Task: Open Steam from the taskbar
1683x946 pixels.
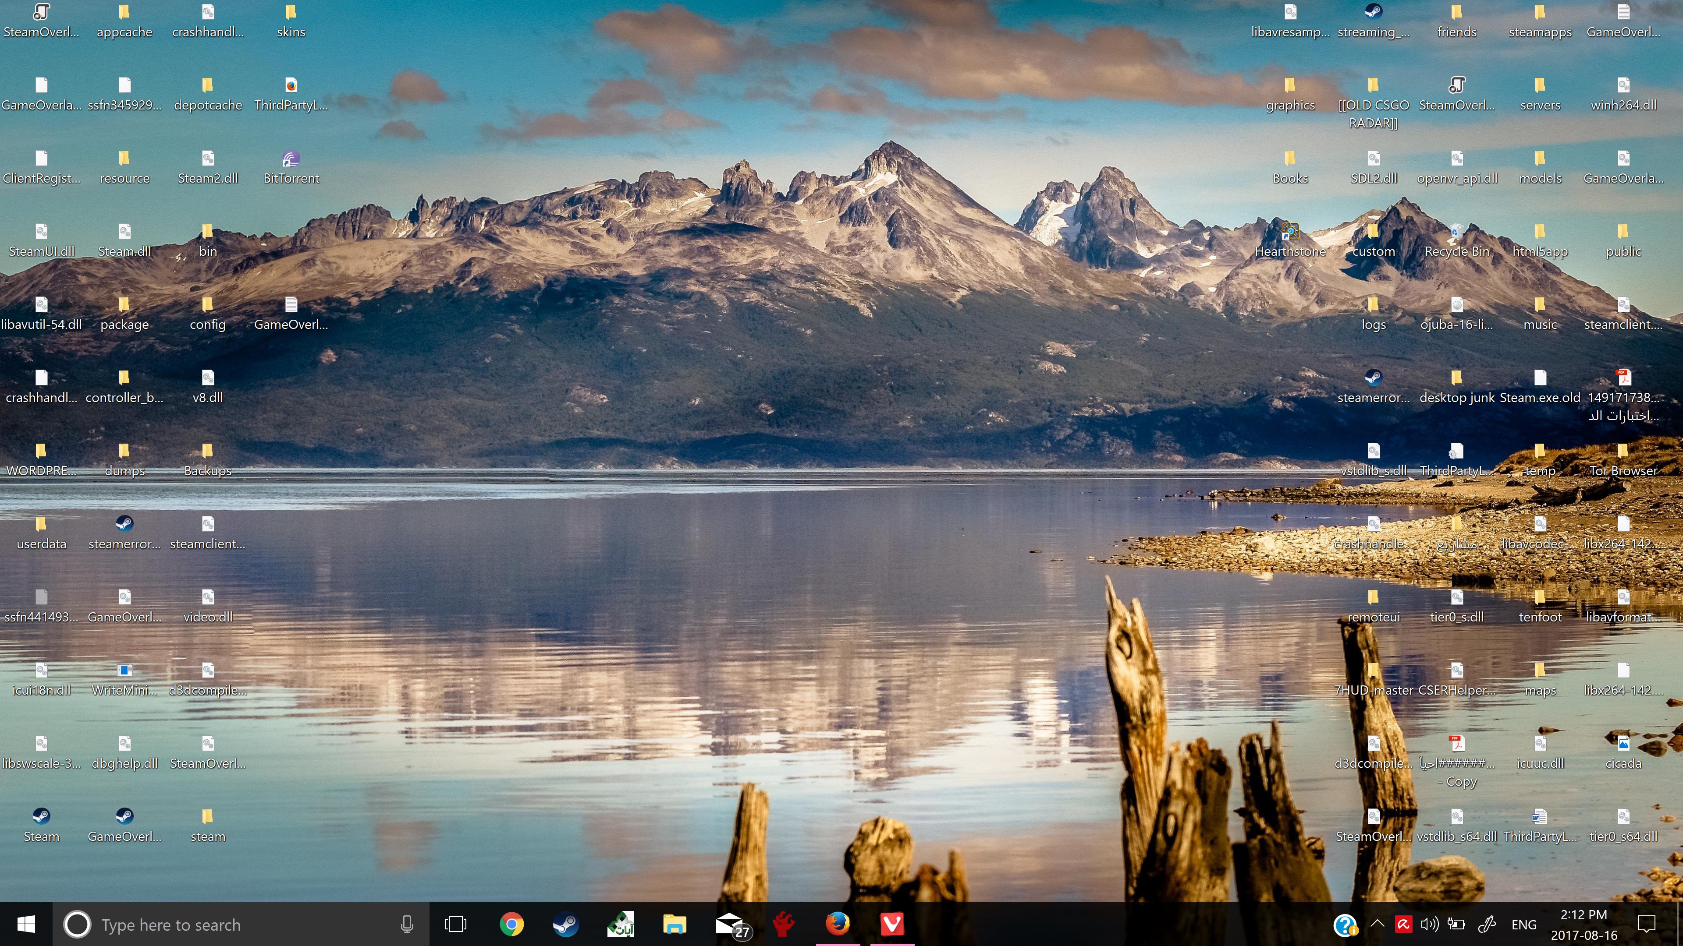Action: pyautogui.click(x=566, y=925)
